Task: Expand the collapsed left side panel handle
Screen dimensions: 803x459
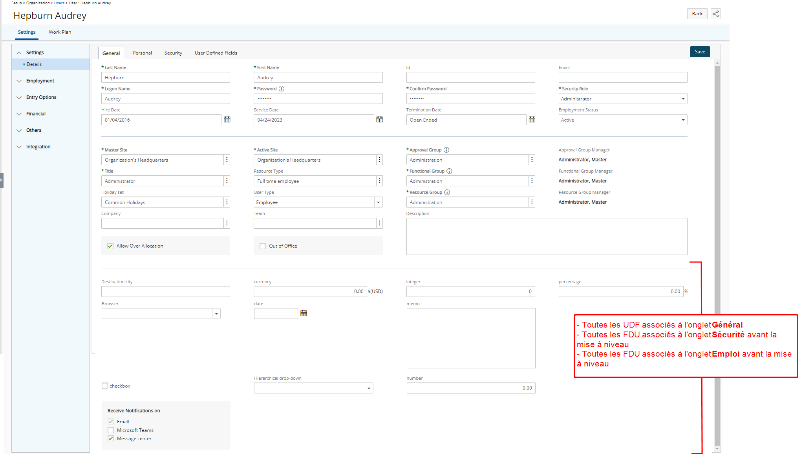Action: (x=2, y=180)
